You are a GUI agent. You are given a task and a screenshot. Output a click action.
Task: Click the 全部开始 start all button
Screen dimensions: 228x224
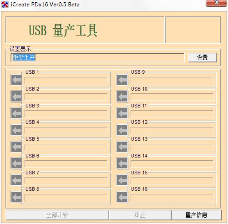tap(57, 215)
